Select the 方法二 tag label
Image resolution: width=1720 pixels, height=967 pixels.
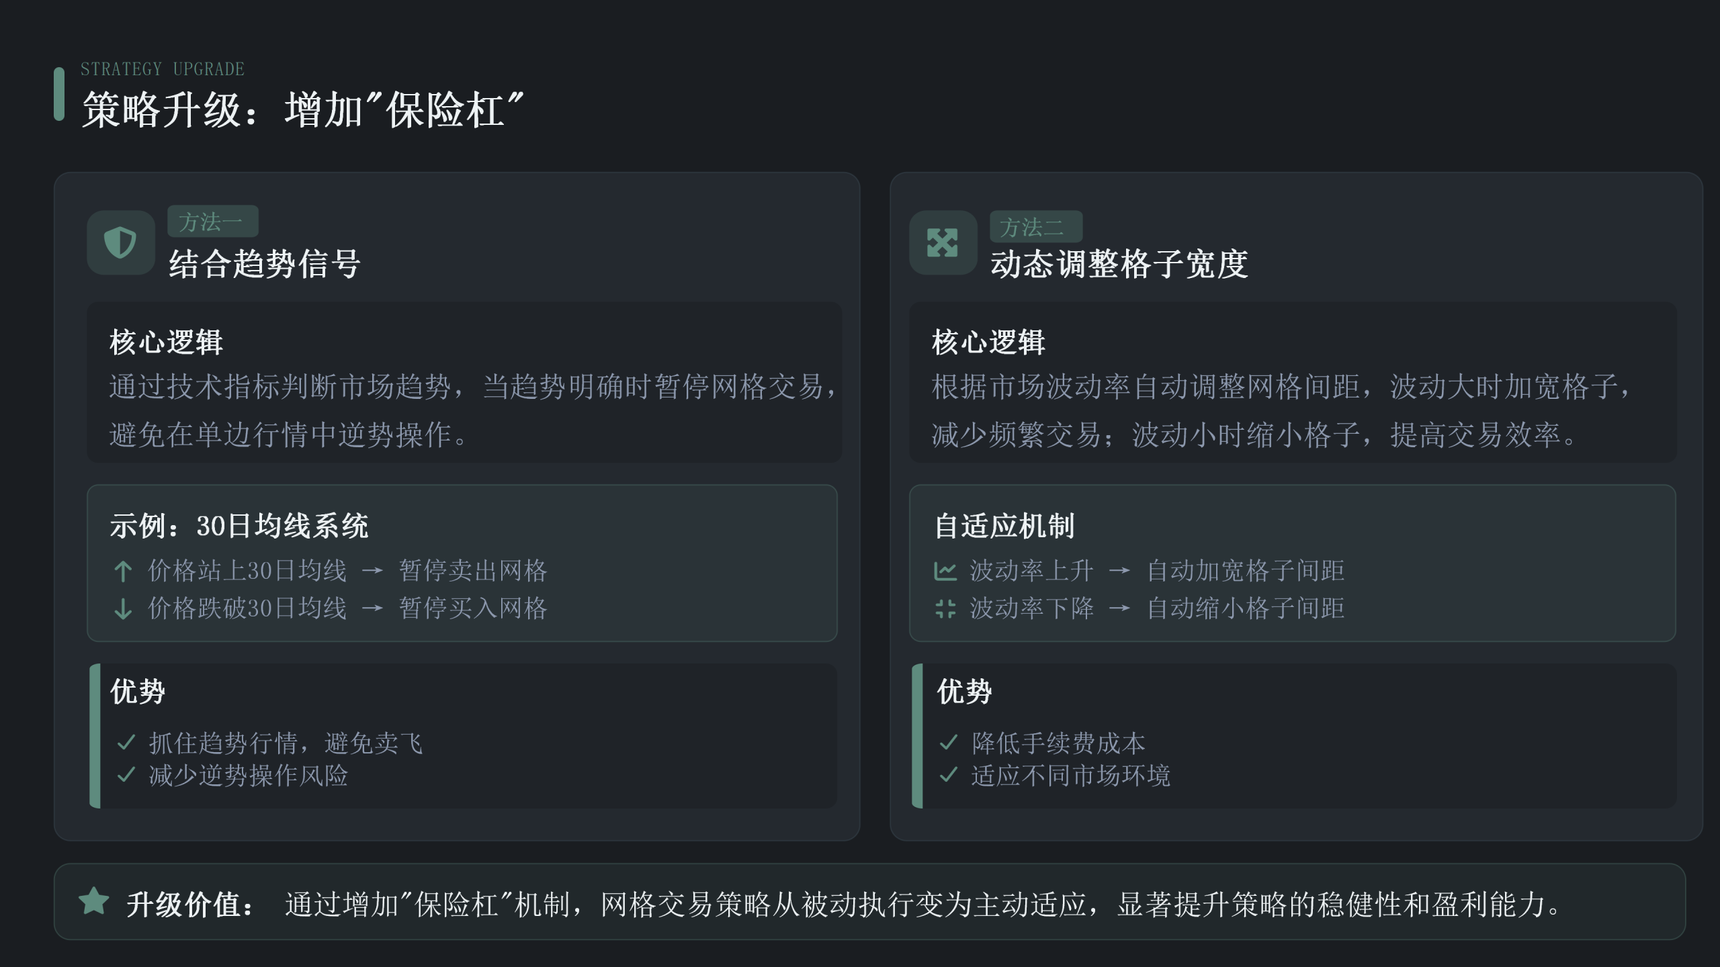point(1035,227)
